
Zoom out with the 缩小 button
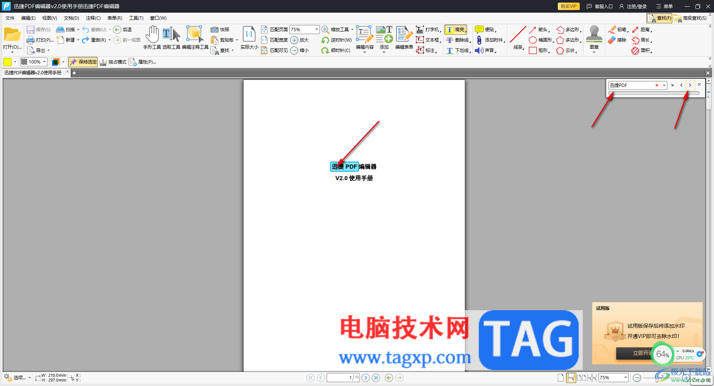point(300,51)
